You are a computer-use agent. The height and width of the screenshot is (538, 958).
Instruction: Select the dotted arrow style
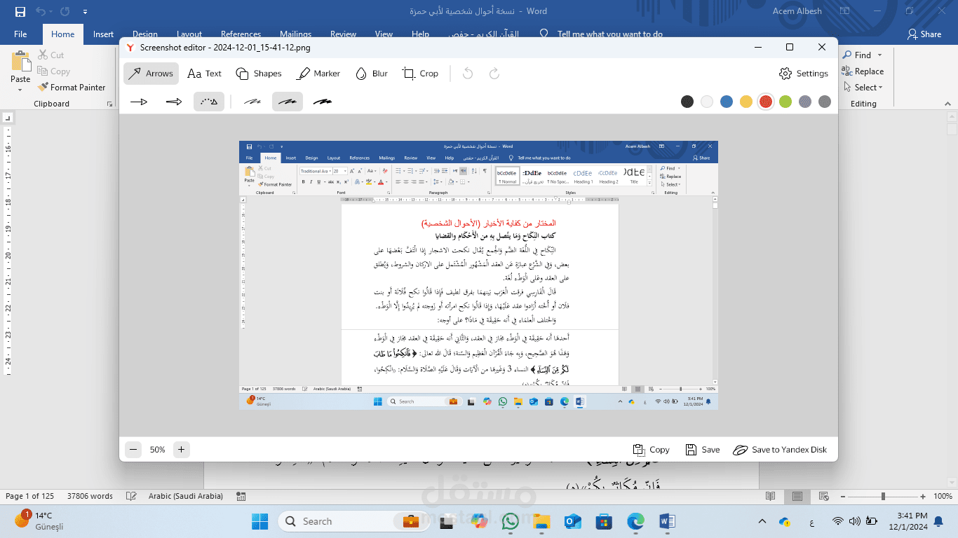pos(209,102)
